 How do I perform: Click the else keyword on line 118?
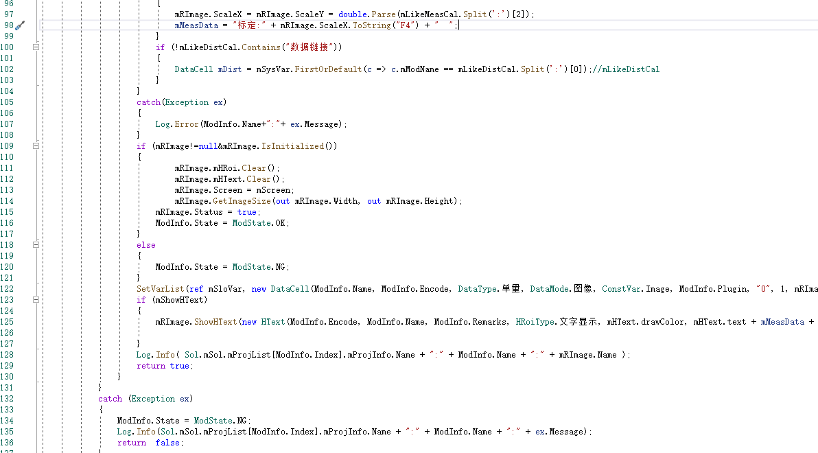tap(146, 245)
